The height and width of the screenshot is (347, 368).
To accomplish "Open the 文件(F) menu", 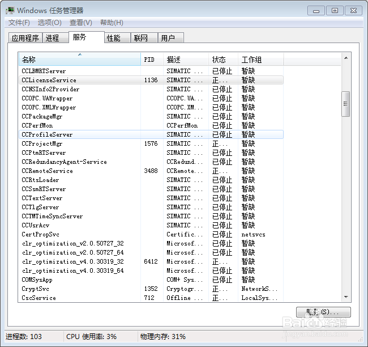I will click(19, 23).
